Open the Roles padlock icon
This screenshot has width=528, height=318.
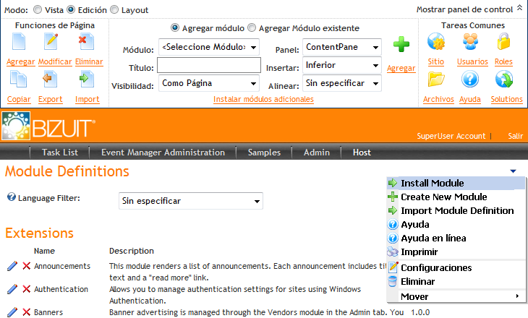(503, 43)
